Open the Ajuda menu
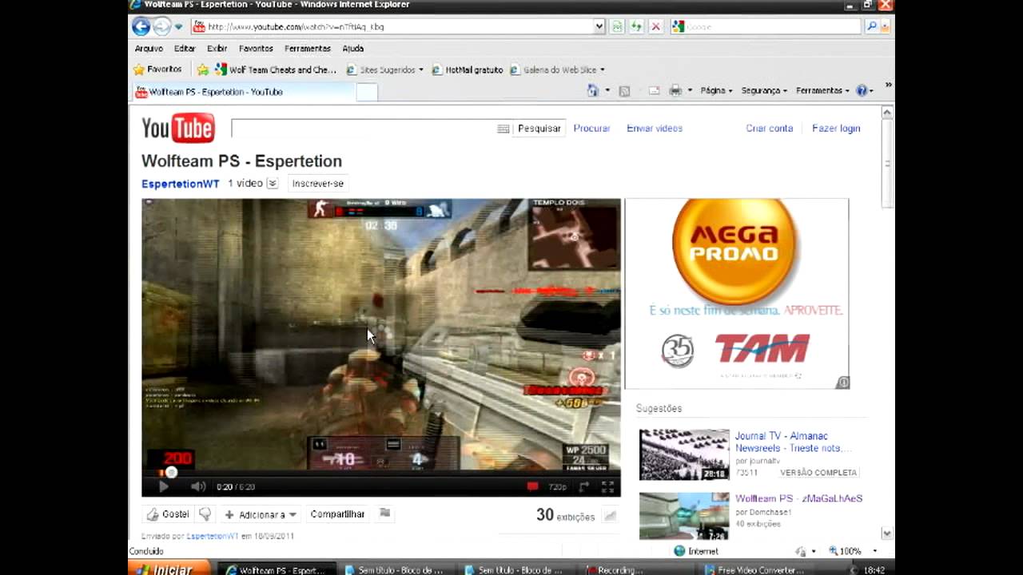The height and width of the screenshot is (575, 1023). click(353, 49)
